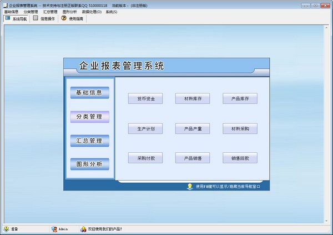Click the lightbulb F8 hint icon

coord(190,187)
